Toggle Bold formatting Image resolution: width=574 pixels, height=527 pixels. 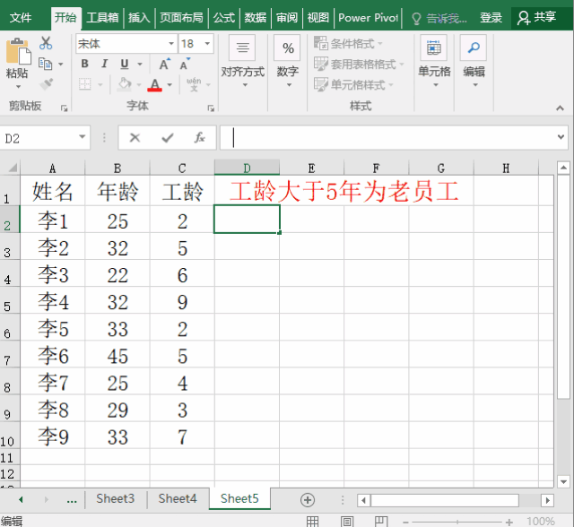coord(84,64)
